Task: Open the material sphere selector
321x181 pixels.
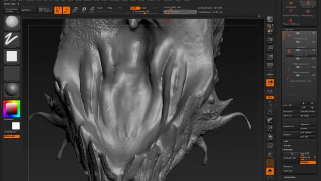Action: (12, 90)
